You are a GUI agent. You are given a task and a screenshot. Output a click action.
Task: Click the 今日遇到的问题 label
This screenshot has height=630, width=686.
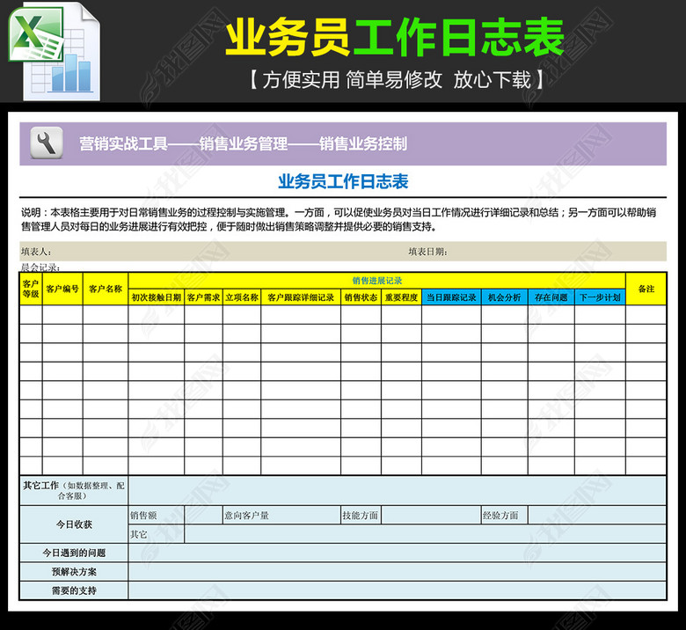pos(74,553)
